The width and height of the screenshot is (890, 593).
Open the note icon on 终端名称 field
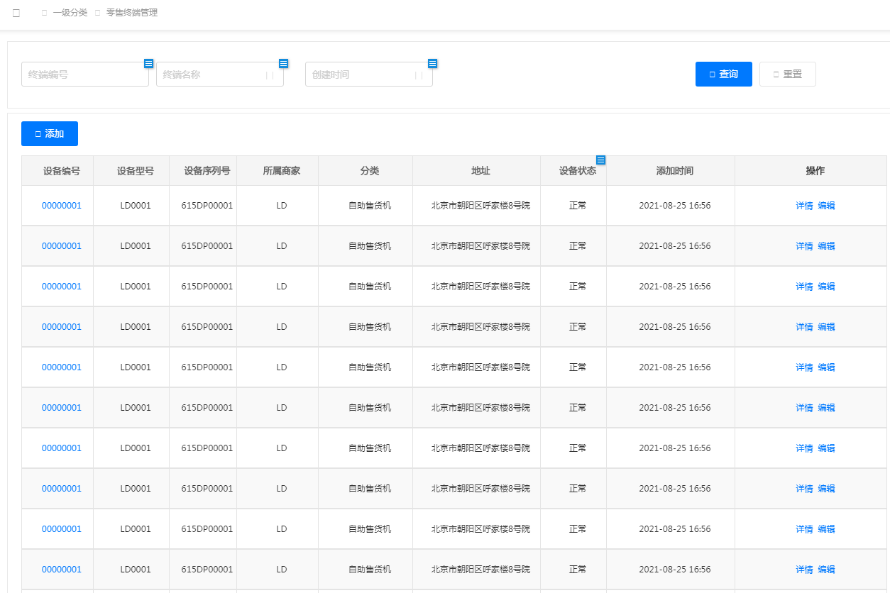tap(283, 63)
